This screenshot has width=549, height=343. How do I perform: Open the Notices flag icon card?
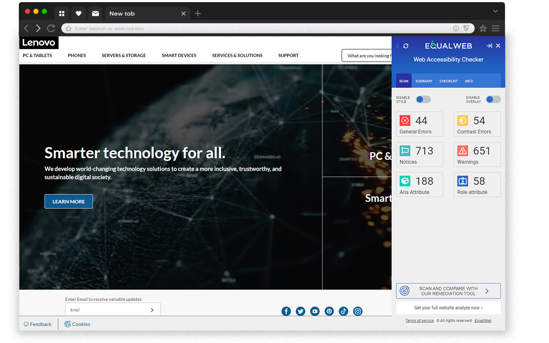[419, 154]
